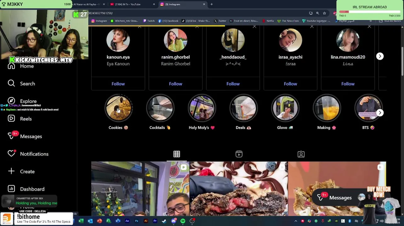Viewport: 404px width, 226px height.
Task: Open the Discord taskbar icon
Action: point(174,221)
